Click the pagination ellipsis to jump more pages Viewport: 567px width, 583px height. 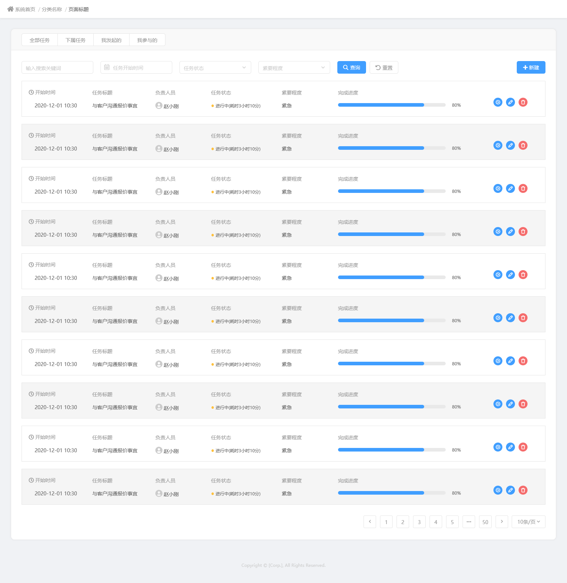pos(469,522)
